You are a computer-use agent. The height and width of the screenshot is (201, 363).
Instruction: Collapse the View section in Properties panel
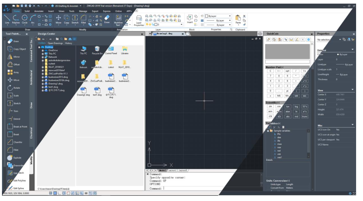point(352,90)
